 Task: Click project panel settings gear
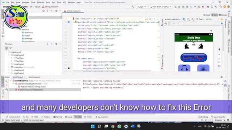[x=57, y=11]
